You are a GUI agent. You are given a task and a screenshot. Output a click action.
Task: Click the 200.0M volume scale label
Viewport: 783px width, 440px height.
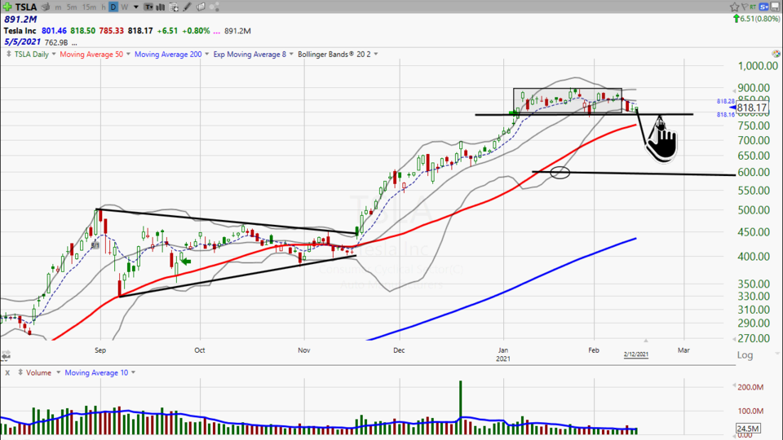[750, 387]
